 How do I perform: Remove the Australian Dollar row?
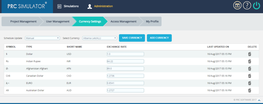[249, 90]
